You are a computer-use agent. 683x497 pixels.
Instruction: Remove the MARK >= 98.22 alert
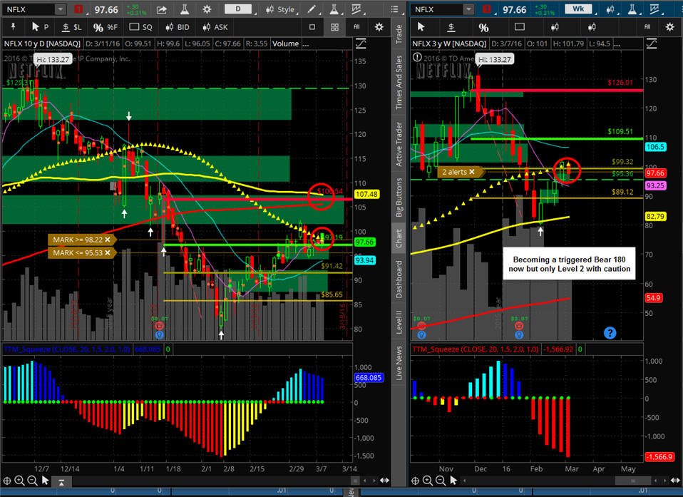(x=107, y=240)
